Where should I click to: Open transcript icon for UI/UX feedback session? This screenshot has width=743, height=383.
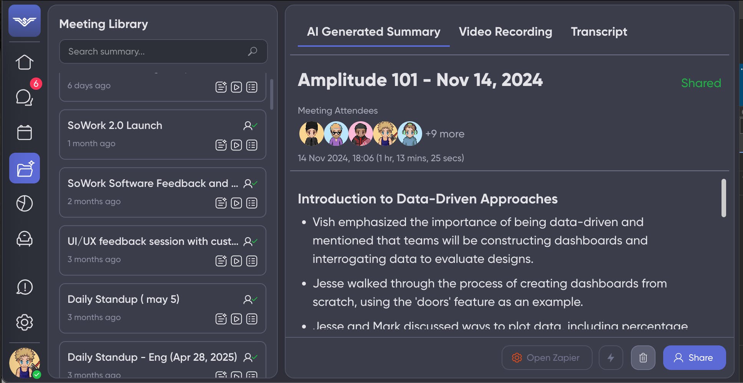point(252,261)
